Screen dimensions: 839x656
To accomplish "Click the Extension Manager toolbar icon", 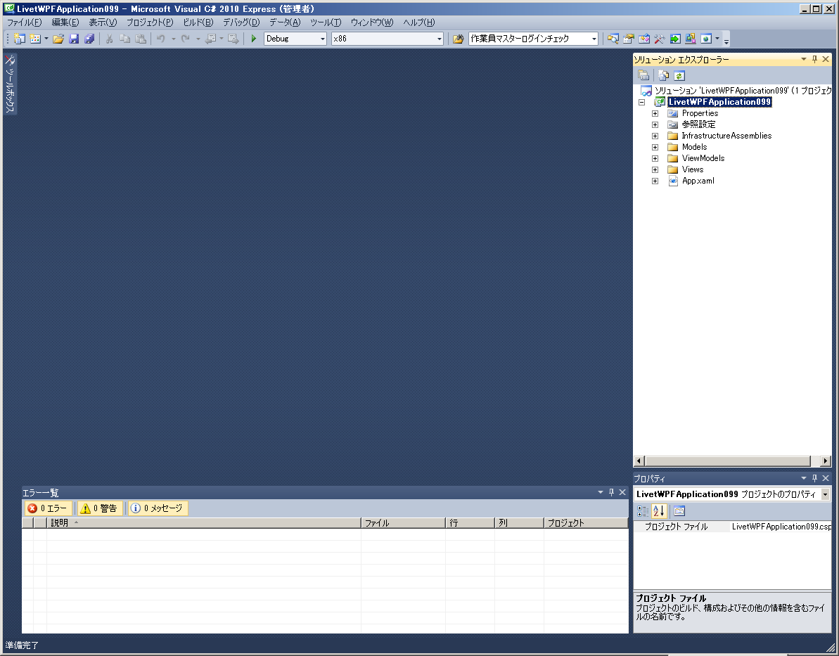I will 690,39.
